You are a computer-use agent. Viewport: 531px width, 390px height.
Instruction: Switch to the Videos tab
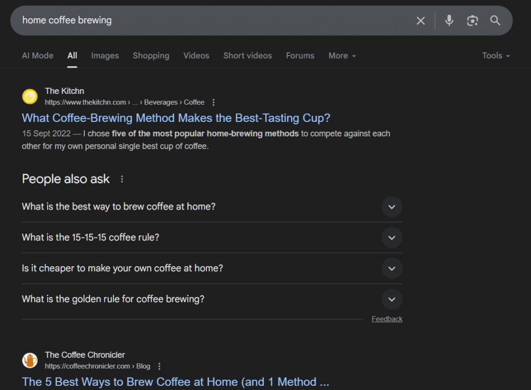pos(196,55)
